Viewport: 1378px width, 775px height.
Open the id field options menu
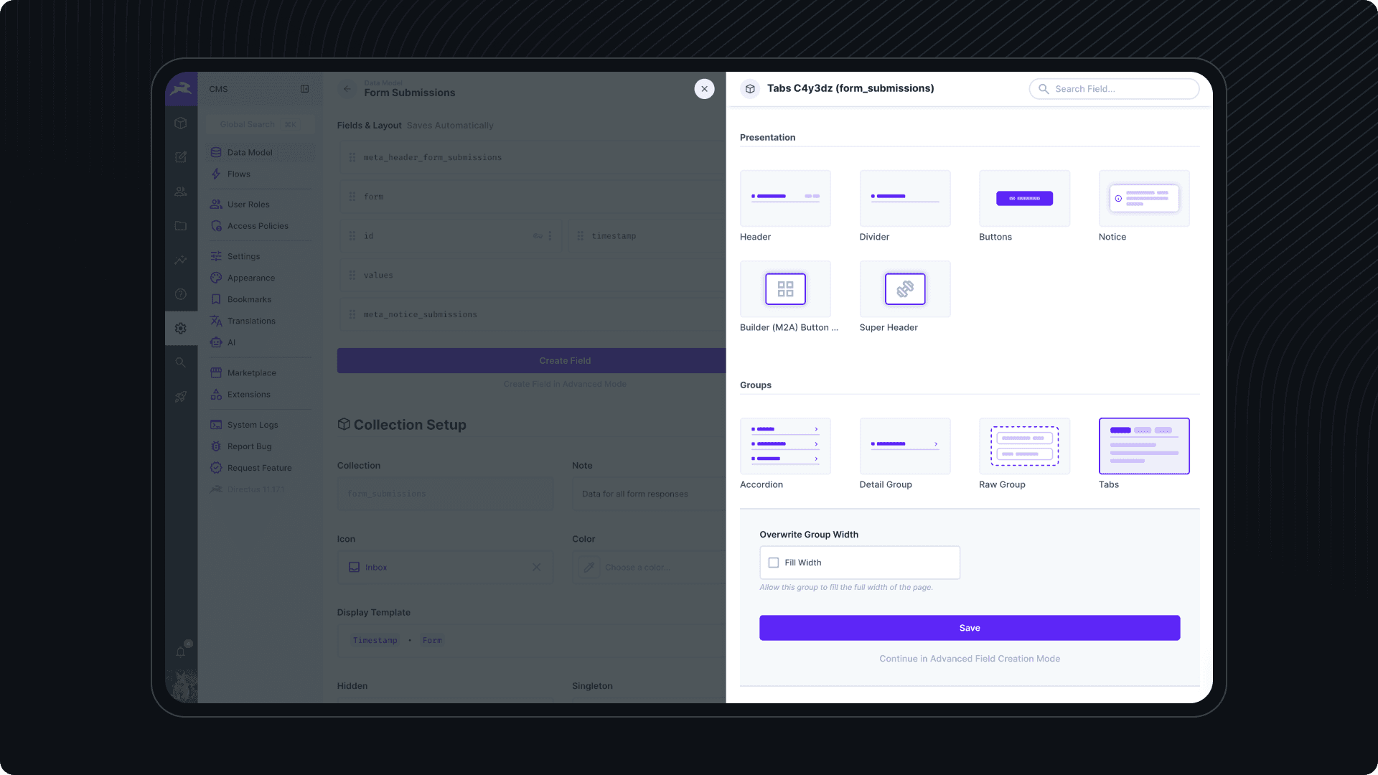[550, 236]
